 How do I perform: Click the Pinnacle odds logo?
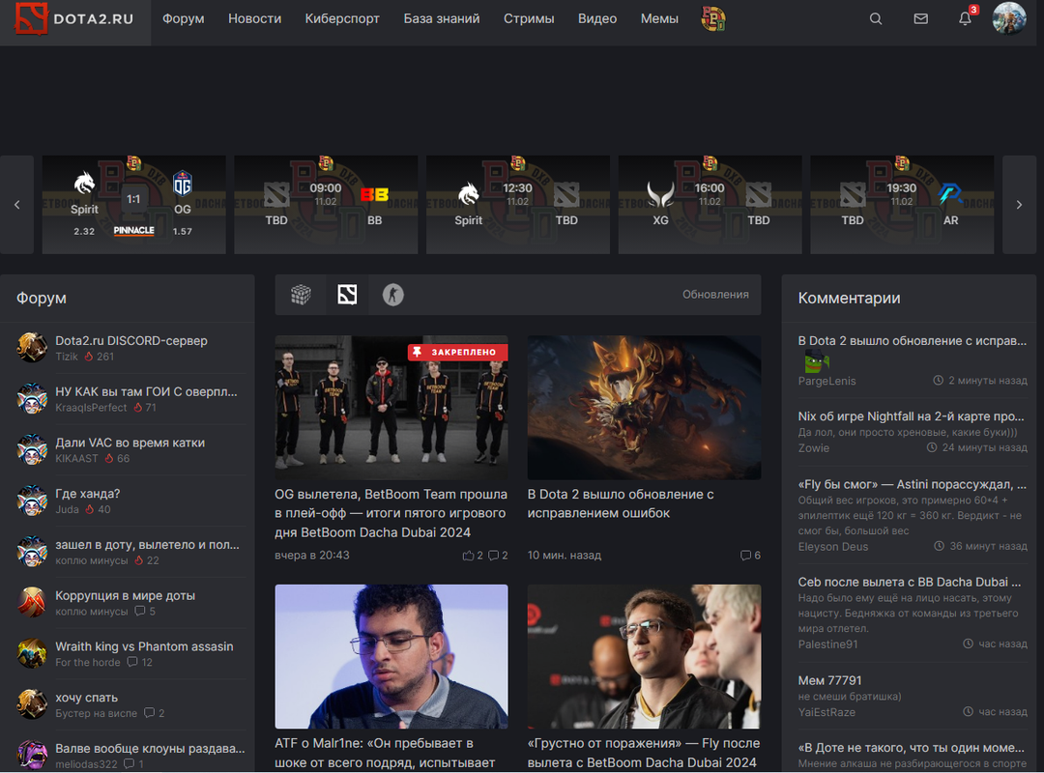[133, 230]
